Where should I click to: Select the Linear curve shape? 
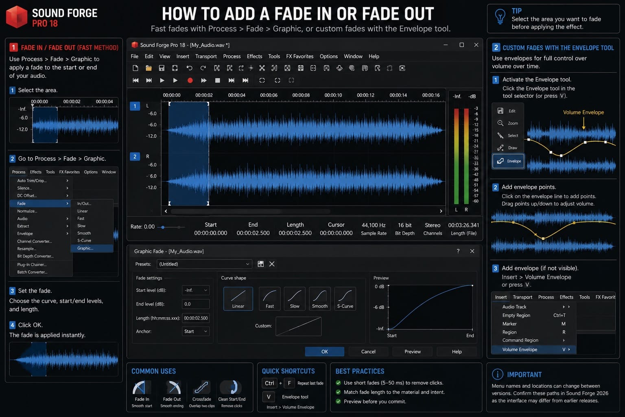click(238, 299)
